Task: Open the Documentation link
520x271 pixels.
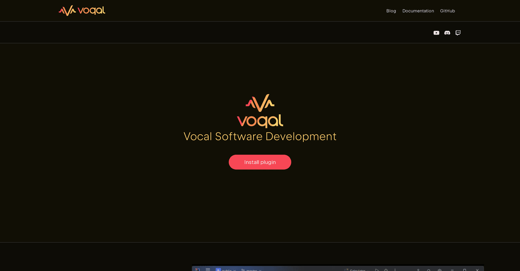Action: tap(418, 11)
